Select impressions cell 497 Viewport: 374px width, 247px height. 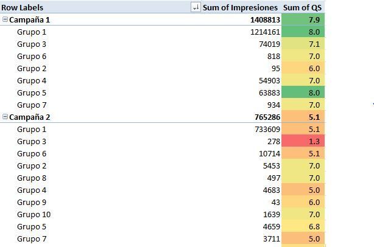pyautogui.click(x=273, y=178)
